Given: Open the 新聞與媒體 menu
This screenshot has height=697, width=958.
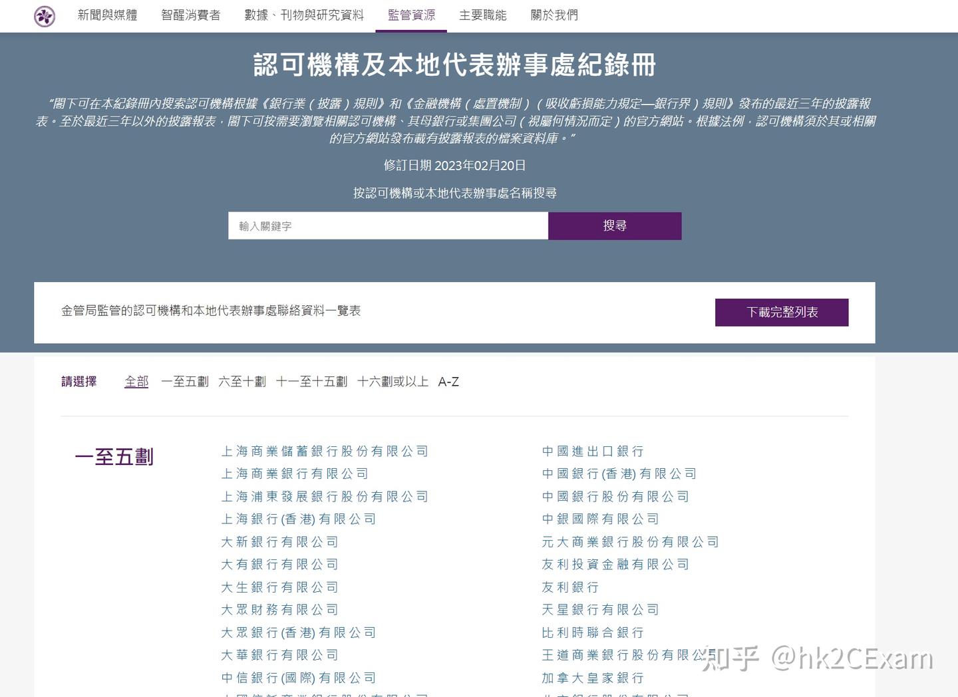Looking at the screenshot, I should 107,15.
